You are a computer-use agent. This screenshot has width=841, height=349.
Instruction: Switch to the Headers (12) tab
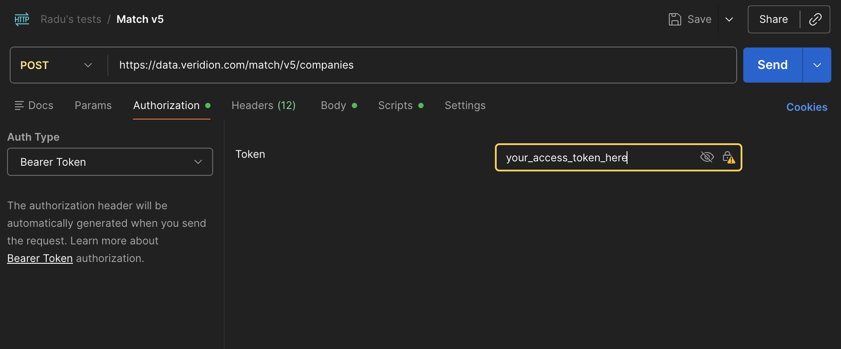(264, 105)
